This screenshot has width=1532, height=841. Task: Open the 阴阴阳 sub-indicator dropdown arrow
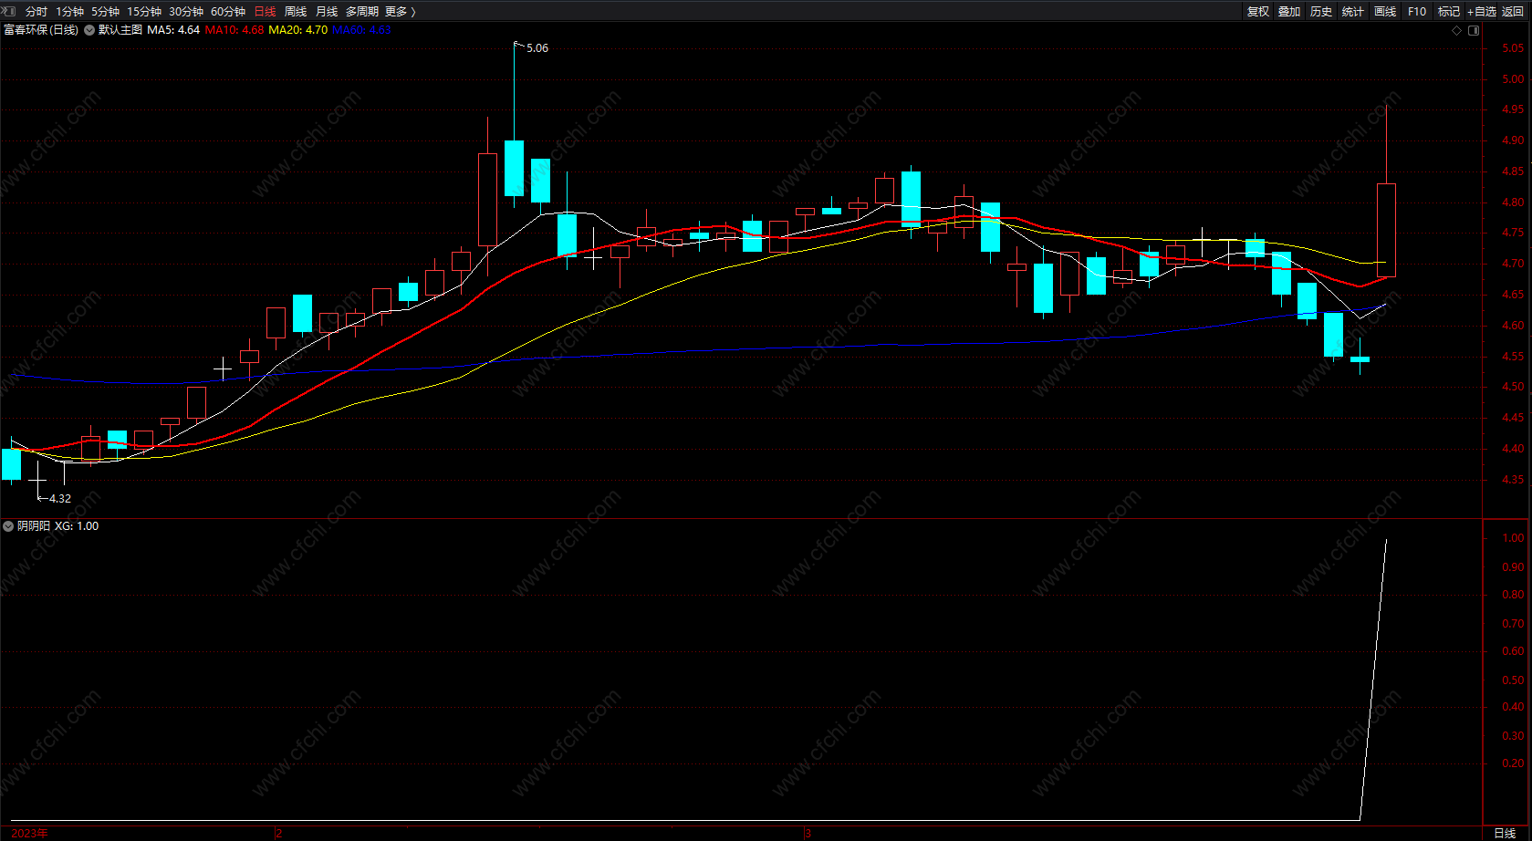[x=8, y=526]
